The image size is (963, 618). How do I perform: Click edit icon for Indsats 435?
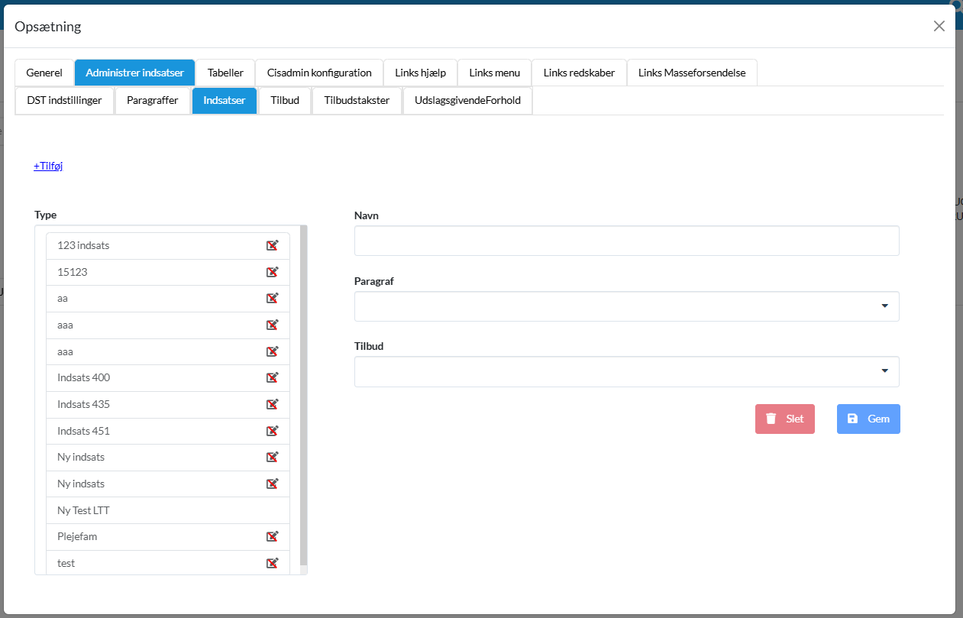[272, 404]
